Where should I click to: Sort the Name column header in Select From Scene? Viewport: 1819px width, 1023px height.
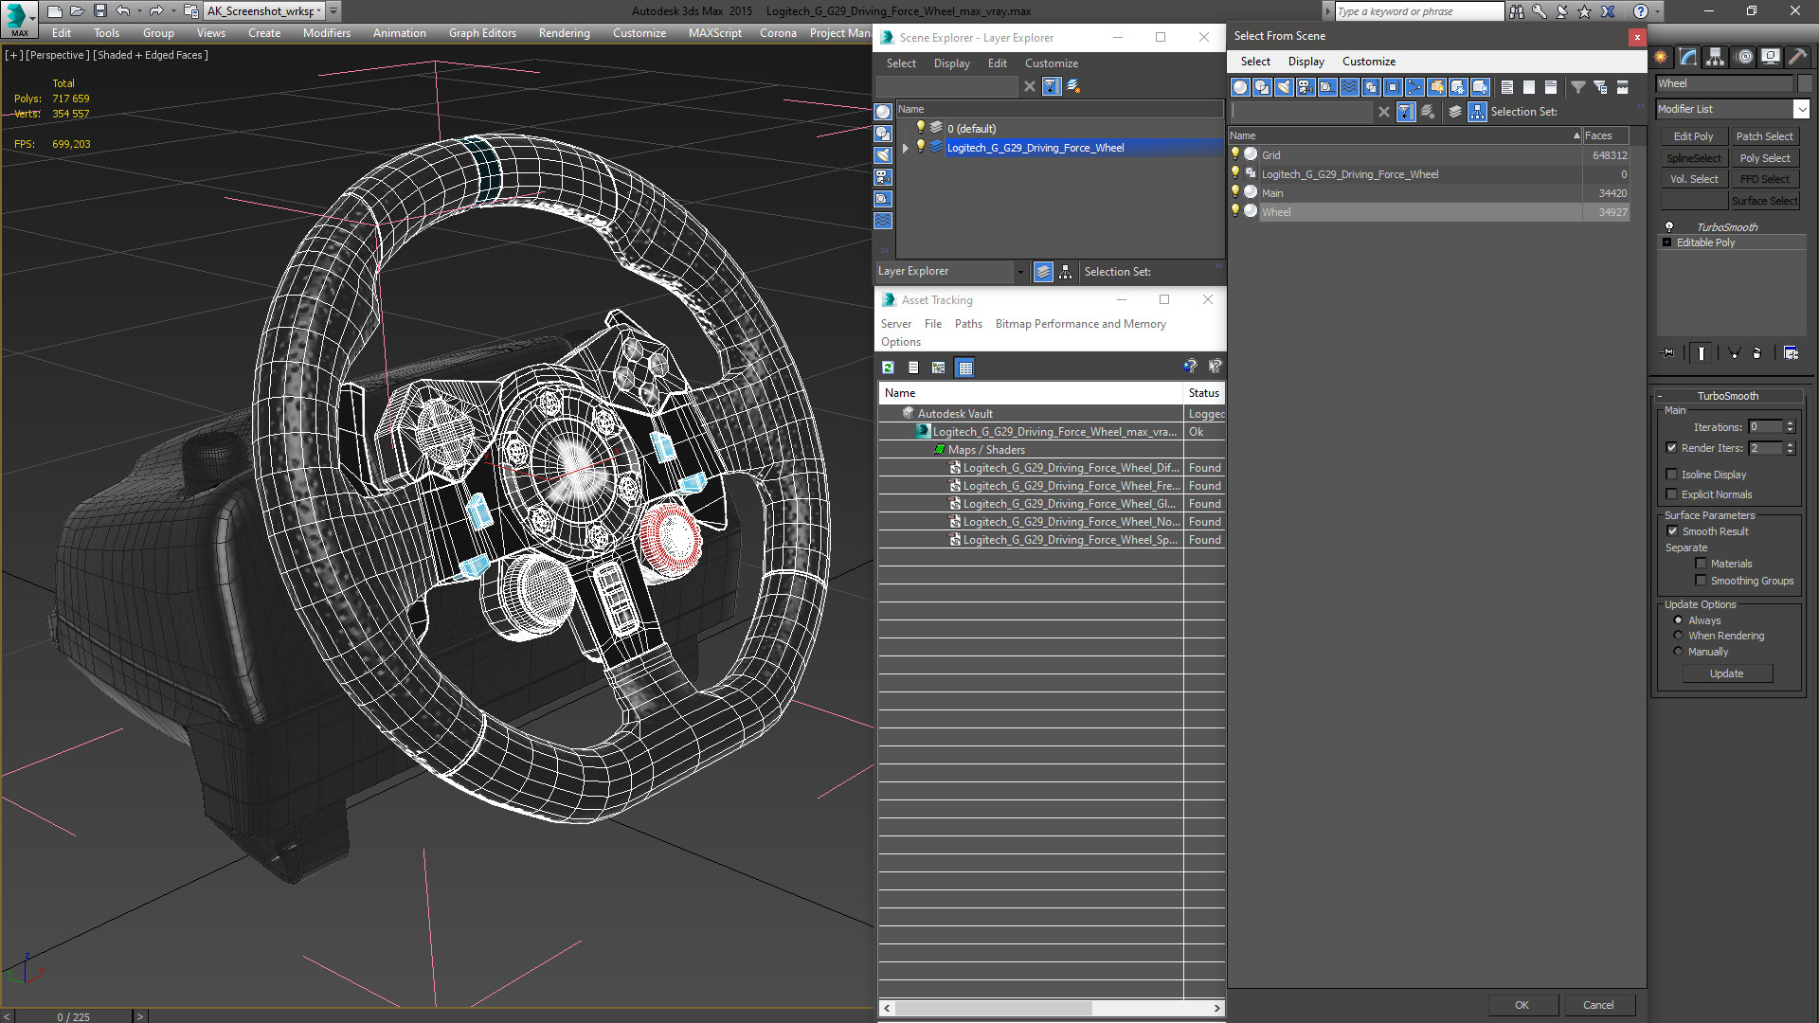[1405, 135]
